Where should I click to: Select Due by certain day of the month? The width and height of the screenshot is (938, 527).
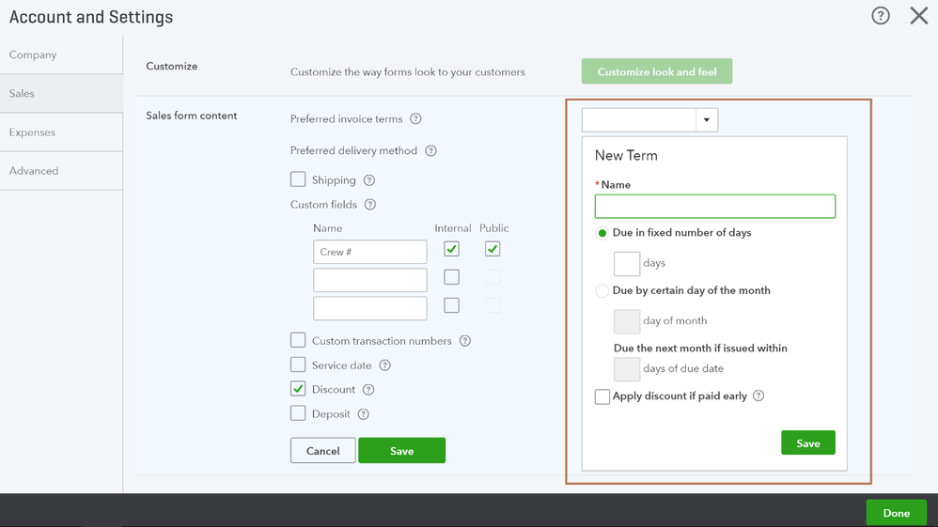coord(602,291)
